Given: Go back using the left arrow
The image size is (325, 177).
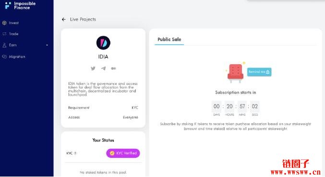Looking at the screenshot, I should pos(64,20).
